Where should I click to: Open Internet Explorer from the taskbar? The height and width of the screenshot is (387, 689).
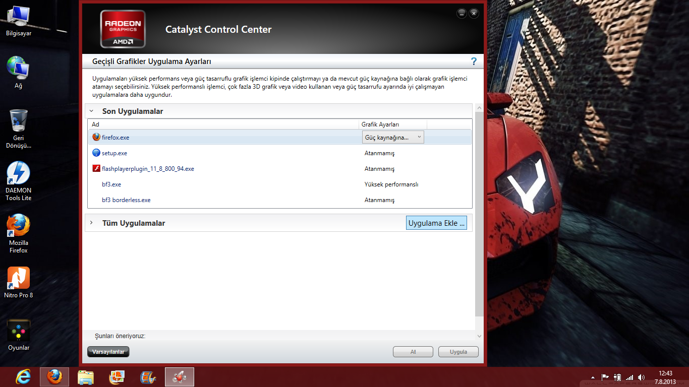23,377
